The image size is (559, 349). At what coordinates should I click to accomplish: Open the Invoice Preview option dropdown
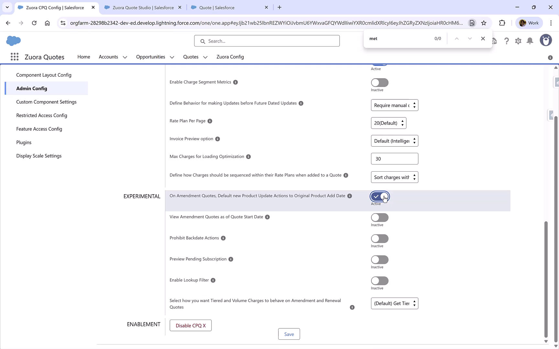click(394, 141)
